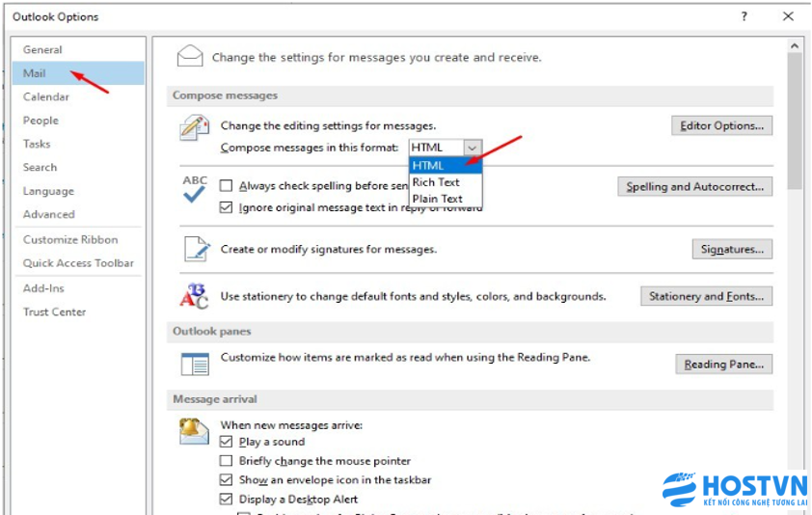Click the bell and envelope message arrival icon
Viewport: 812px width, 515px height.
pos(194,431)
